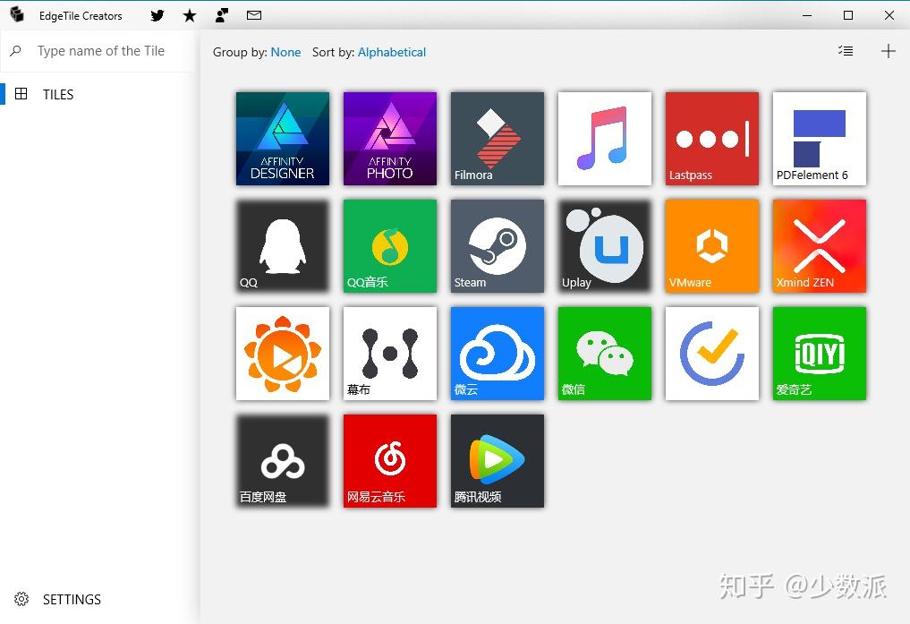
Task: Minimize the EdgeTile Creators window
Action: pyautogui.click(x=807, y=16)
